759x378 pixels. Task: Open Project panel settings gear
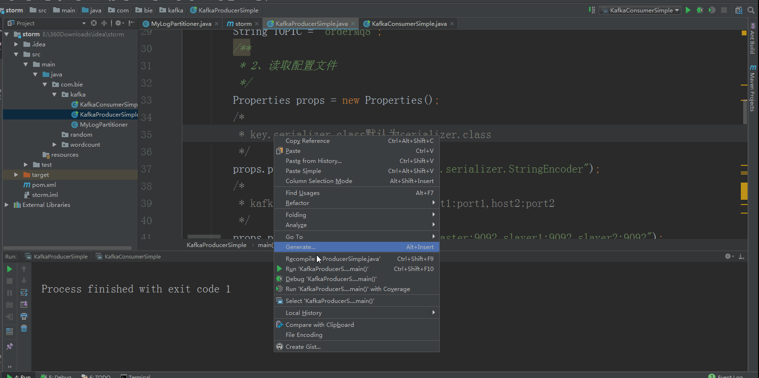click(119, 23)
